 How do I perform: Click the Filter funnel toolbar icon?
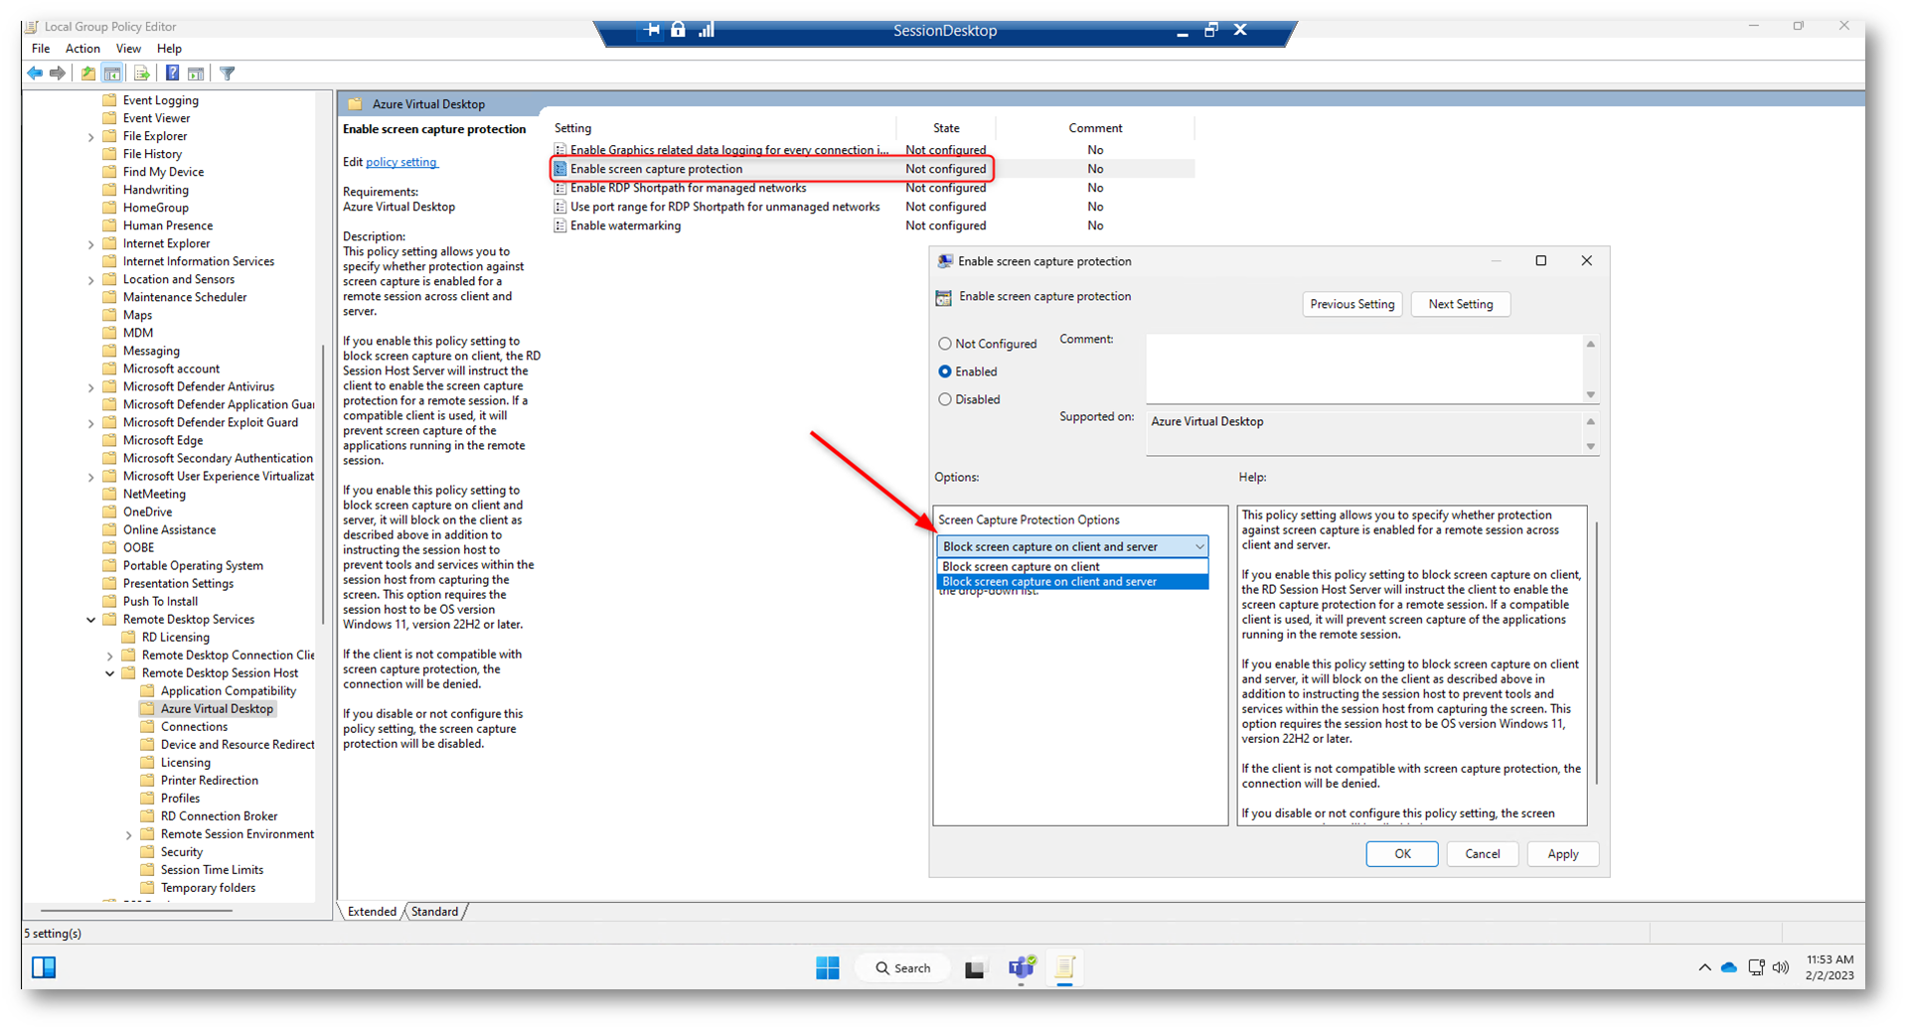[228, 74]
